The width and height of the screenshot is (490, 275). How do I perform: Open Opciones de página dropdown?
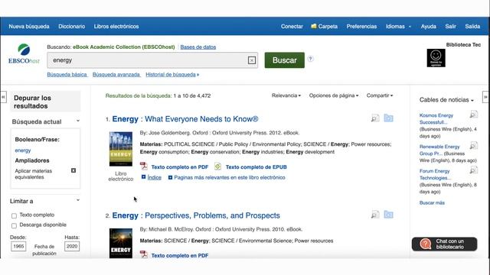coord(334,95)
